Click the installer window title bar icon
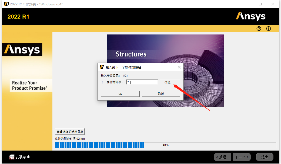 6,4
